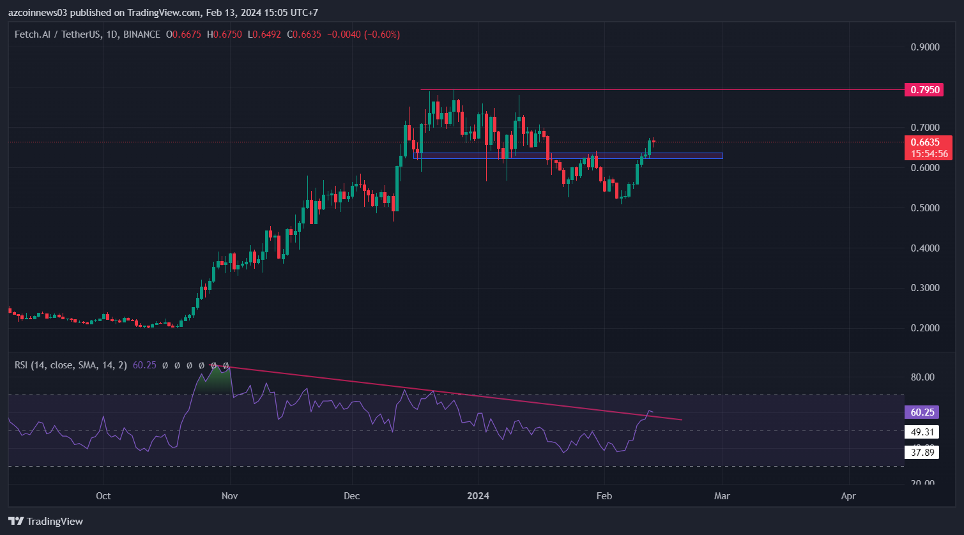Select the red 0.7950 price label
Screen dimensions: 964x535
[x=924, y=89]
